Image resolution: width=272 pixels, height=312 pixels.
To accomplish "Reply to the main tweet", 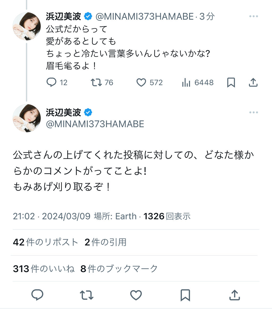I will [37, 295].
